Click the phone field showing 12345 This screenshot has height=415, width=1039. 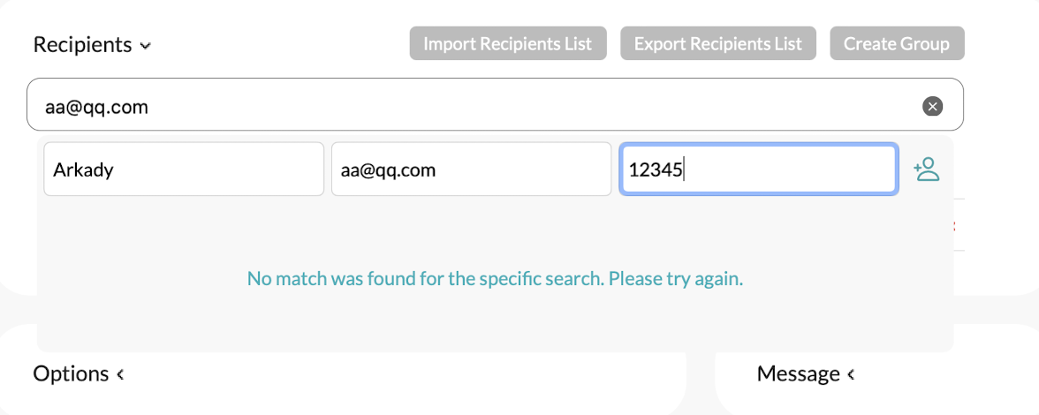[758, 170]
